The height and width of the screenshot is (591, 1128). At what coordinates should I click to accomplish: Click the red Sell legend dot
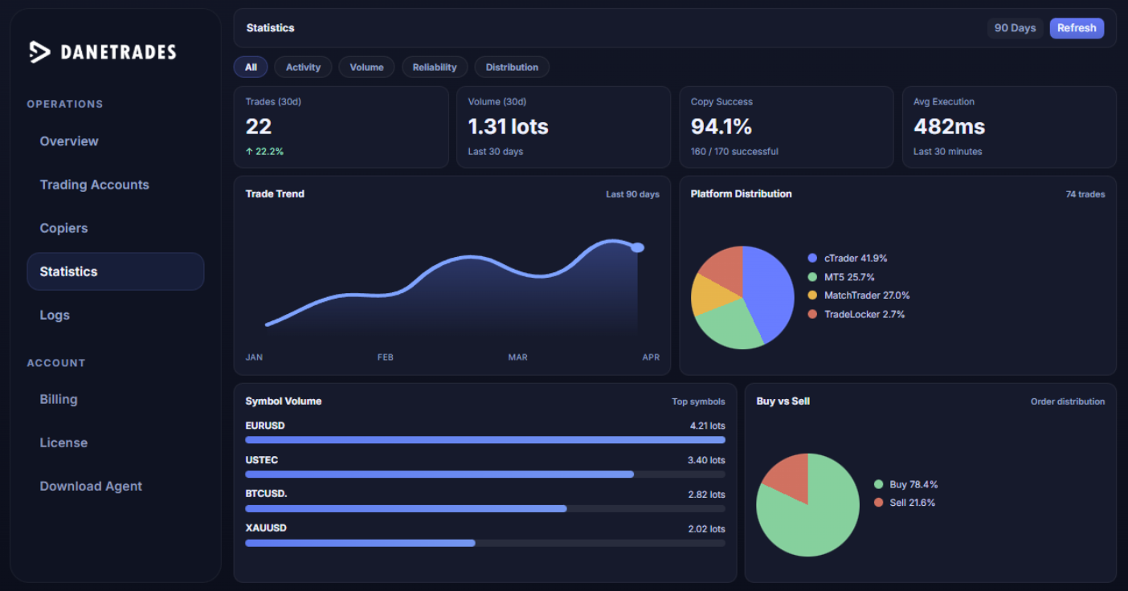click(878, 503)
